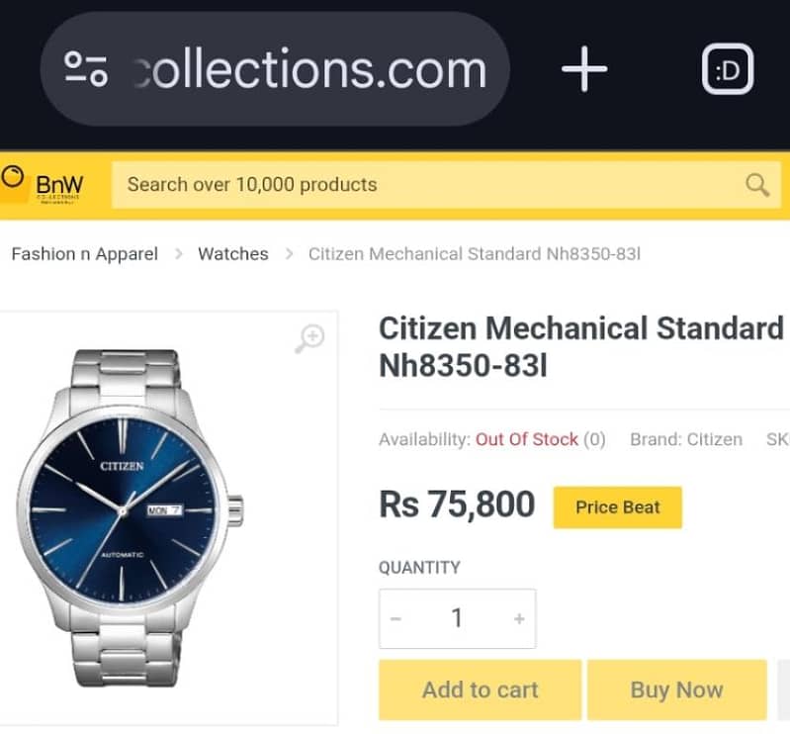Zoom the product image with magnifier icon
This screenshot has height=734, width=790.
click(309, 338)
